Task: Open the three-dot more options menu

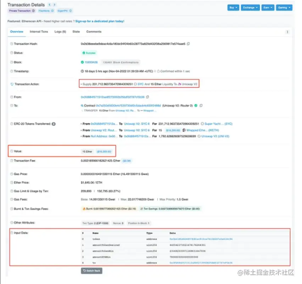Action: coord(287,32)
